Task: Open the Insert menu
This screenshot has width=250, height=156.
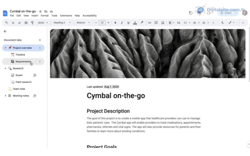Action: [x=35, y=16]
